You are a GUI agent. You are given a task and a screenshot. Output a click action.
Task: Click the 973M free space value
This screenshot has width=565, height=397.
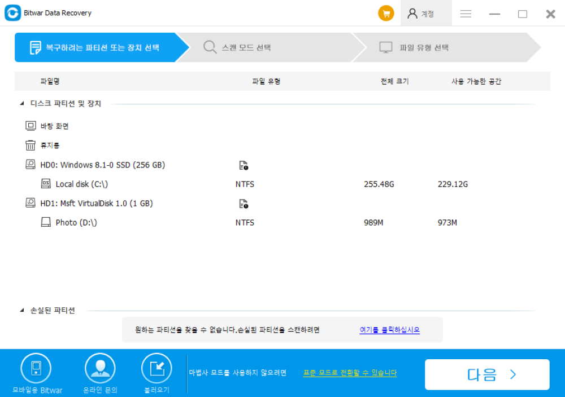[x=447, y=223]
